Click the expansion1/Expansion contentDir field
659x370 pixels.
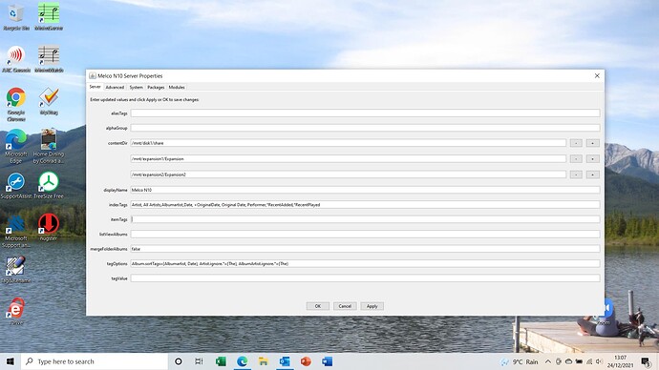pos(348,159)
